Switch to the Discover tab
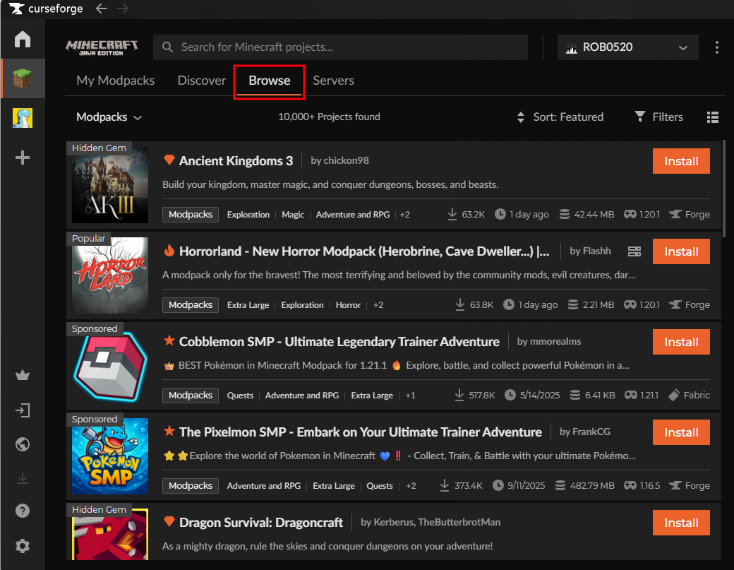Screen dimensions: 734x570 202,81
